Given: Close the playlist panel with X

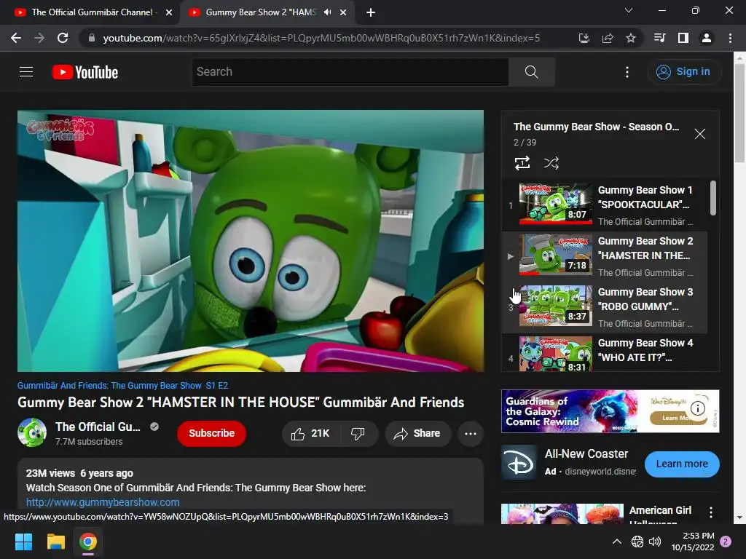Looking at the screenshot, I should (700, 134).
